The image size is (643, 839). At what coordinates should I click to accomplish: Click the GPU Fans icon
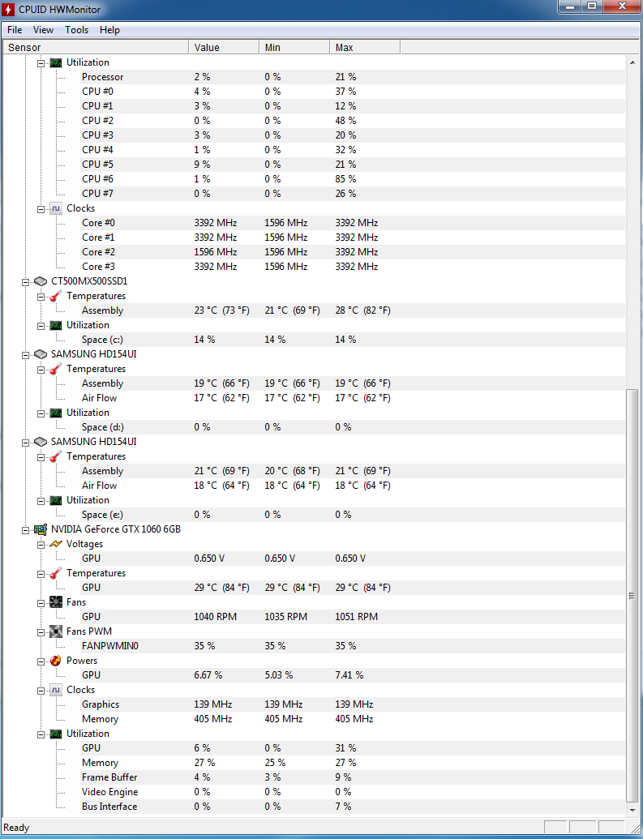(56, 602)
